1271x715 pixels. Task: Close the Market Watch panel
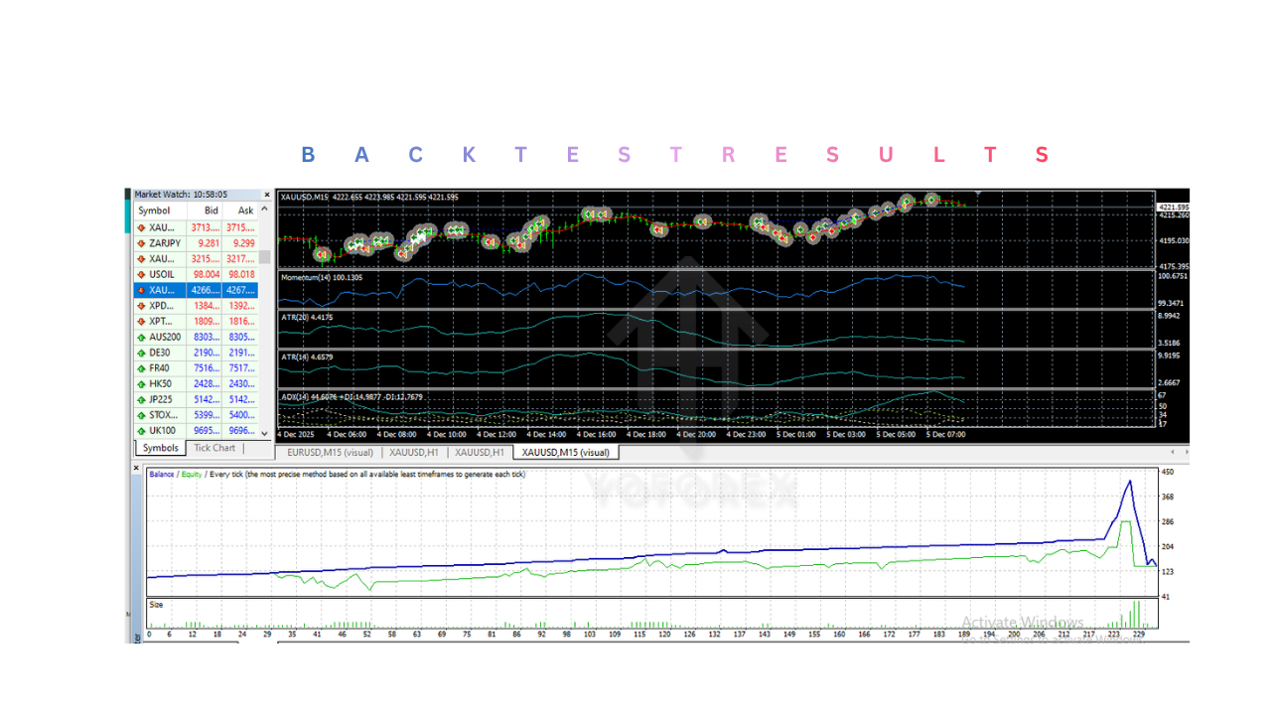pyautogui.click(x=266, y=195)
